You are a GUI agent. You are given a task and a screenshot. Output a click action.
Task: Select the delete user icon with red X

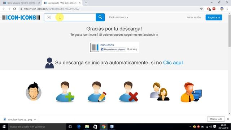pos(128,92)
